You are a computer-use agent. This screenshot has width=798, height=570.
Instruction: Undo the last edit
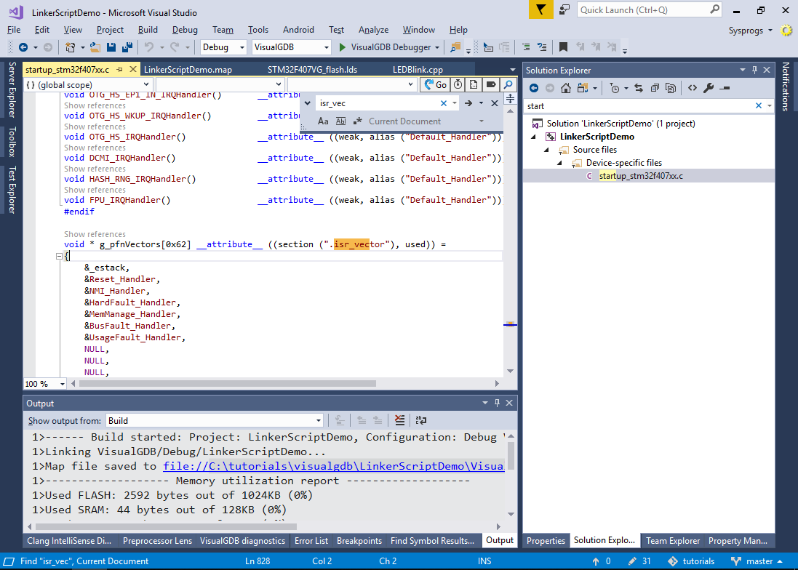pos(149,47)
